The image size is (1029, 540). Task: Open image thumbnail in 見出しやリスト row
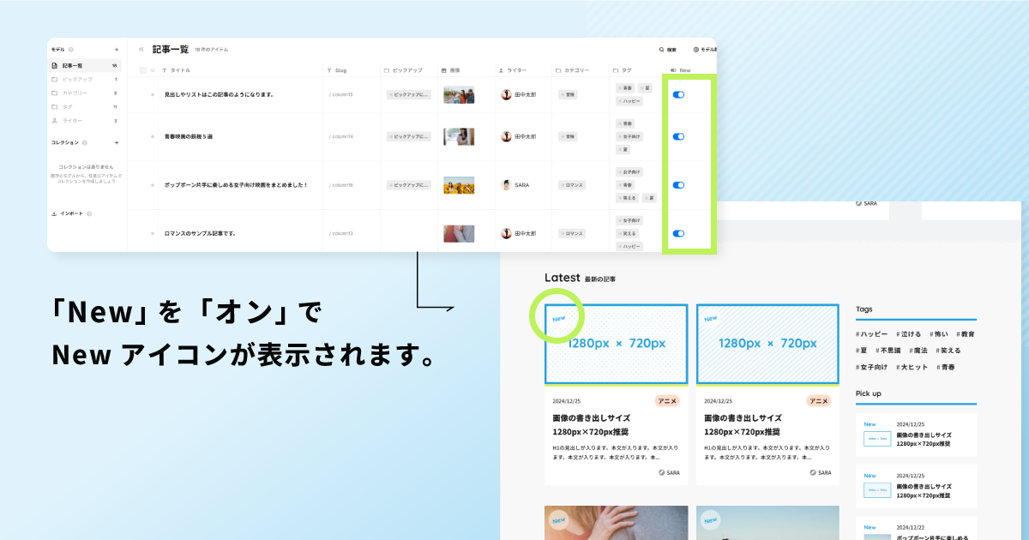[x=459, y=94]
